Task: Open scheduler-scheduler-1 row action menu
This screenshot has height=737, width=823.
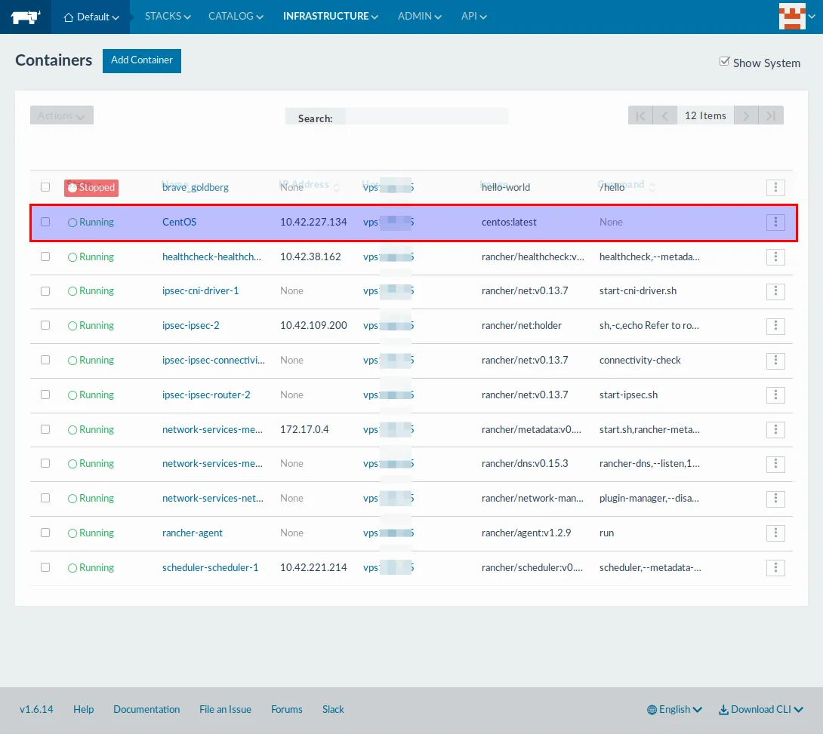Action: pos(775,568)
